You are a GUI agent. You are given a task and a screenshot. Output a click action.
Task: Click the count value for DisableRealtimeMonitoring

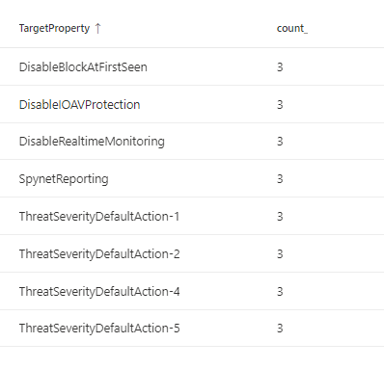[280, 142]
